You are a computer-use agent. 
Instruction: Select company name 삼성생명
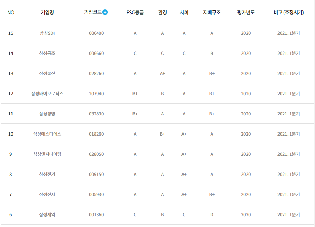(x=47, y=114)
